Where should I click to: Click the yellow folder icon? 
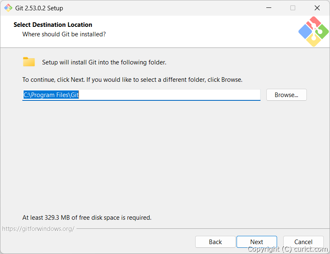(29, 62)
